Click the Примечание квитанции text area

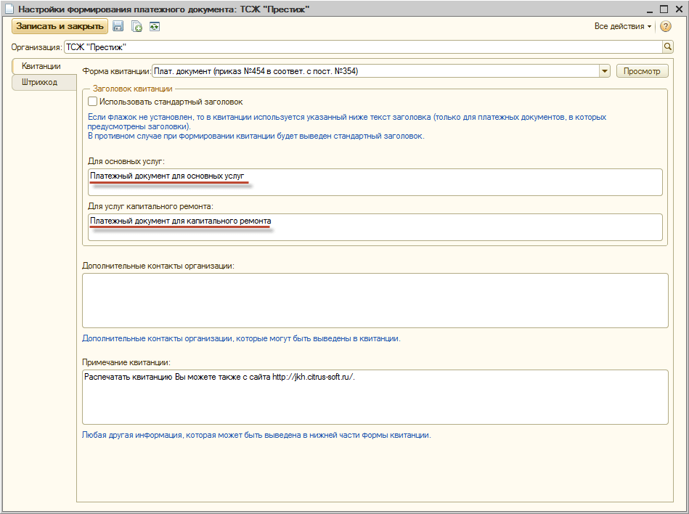pyautogui.click(x=375, y=397)
